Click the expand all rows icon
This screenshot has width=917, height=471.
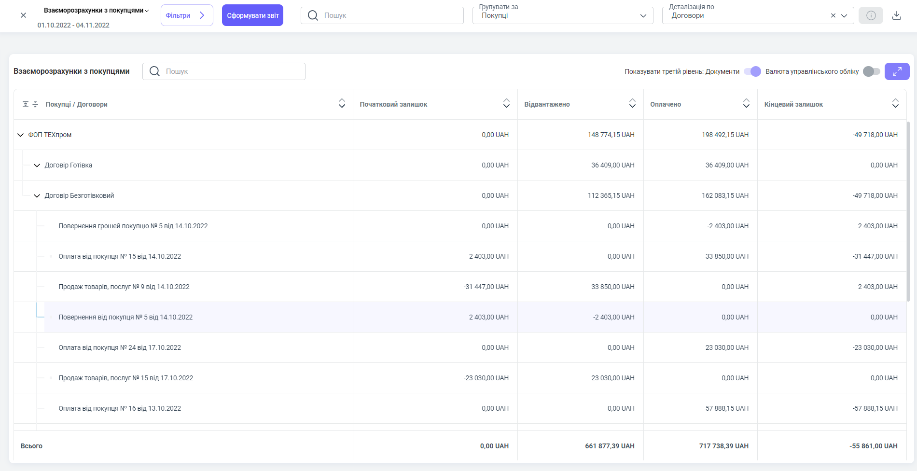click(26, 104)
